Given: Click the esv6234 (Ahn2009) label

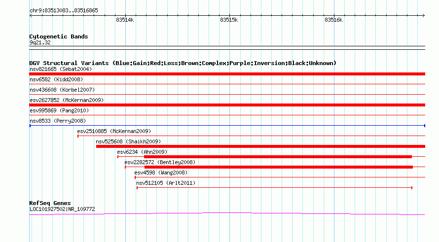Looking at the screenshot, I should (x=142, y=152).
